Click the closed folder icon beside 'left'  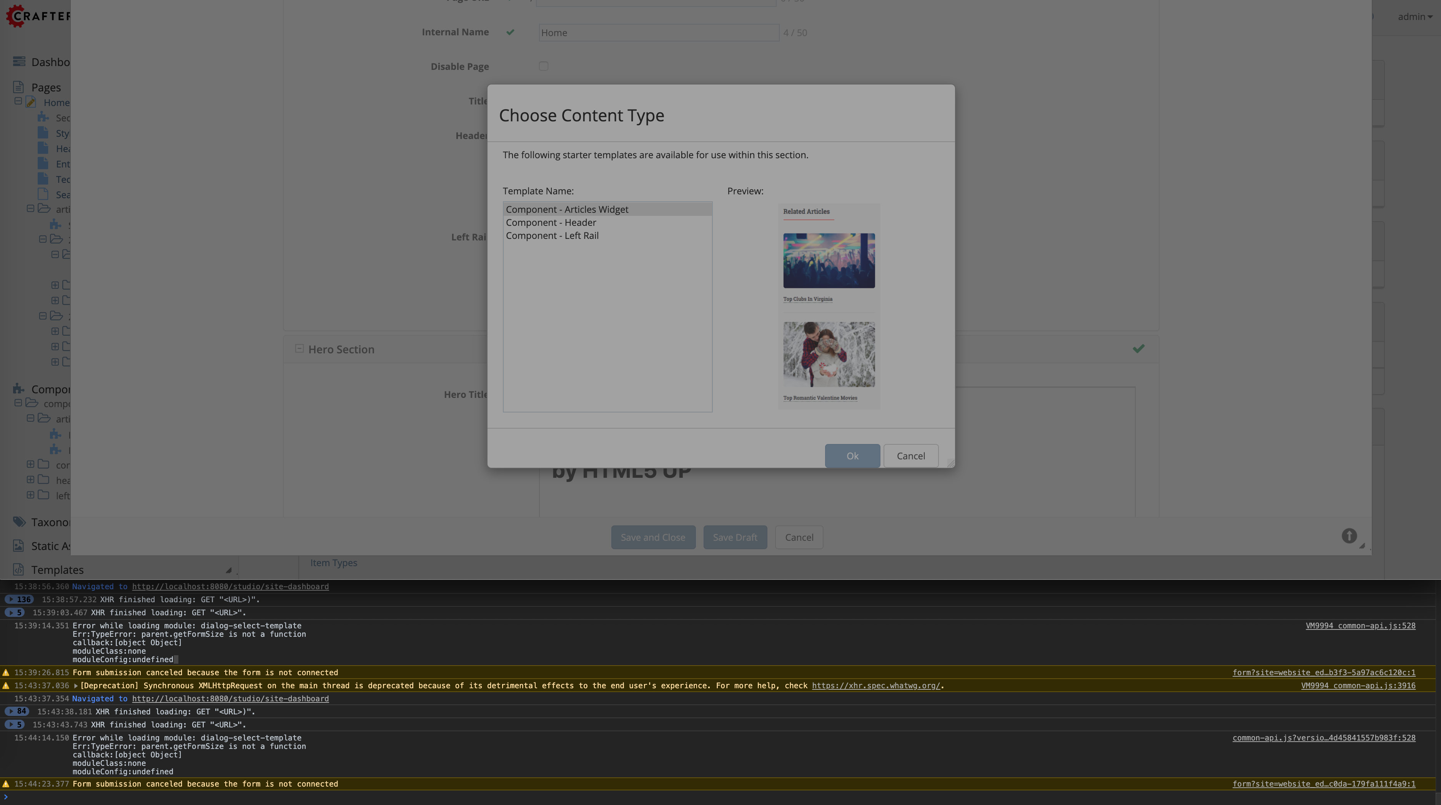(43, 495)
